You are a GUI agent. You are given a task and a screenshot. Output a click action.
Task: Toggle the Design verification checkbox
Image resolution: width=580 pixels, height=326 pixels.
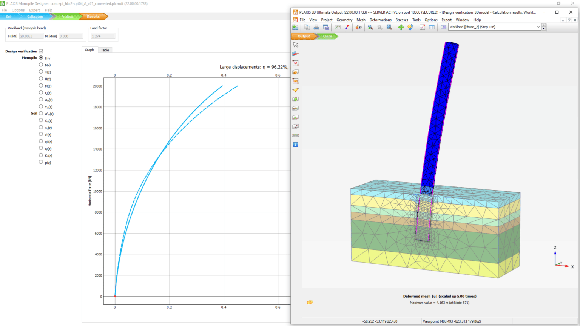[41, 51]
